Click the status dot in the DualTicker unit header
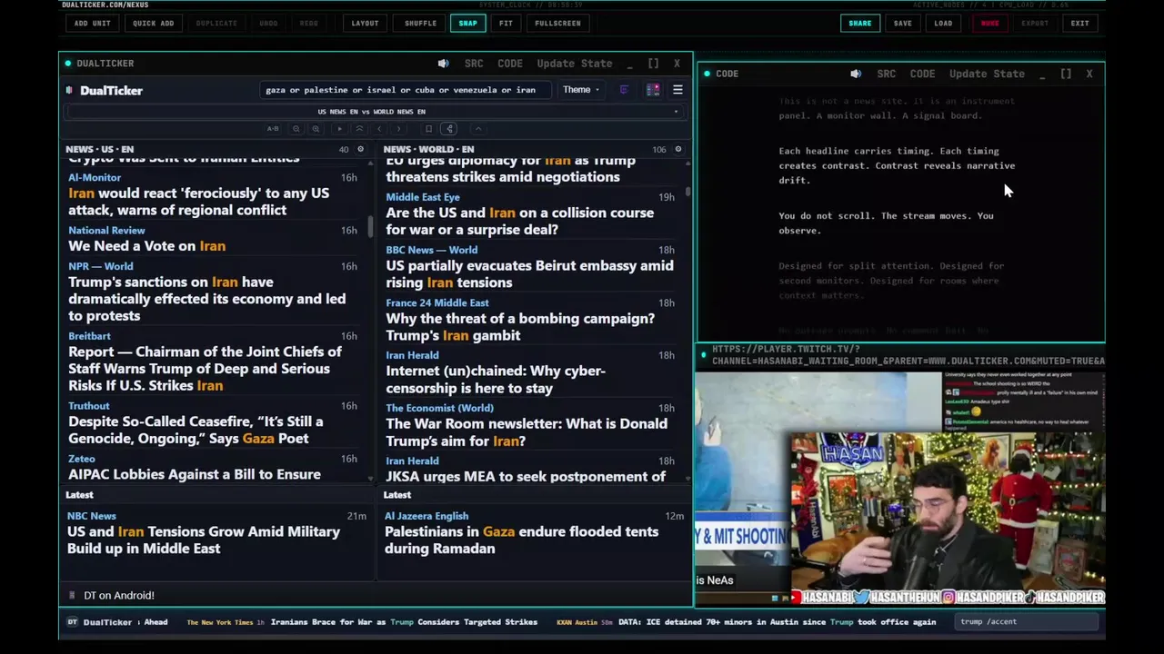The width and height of the screenshot is (1164, 654). click(x=67, y=64)
